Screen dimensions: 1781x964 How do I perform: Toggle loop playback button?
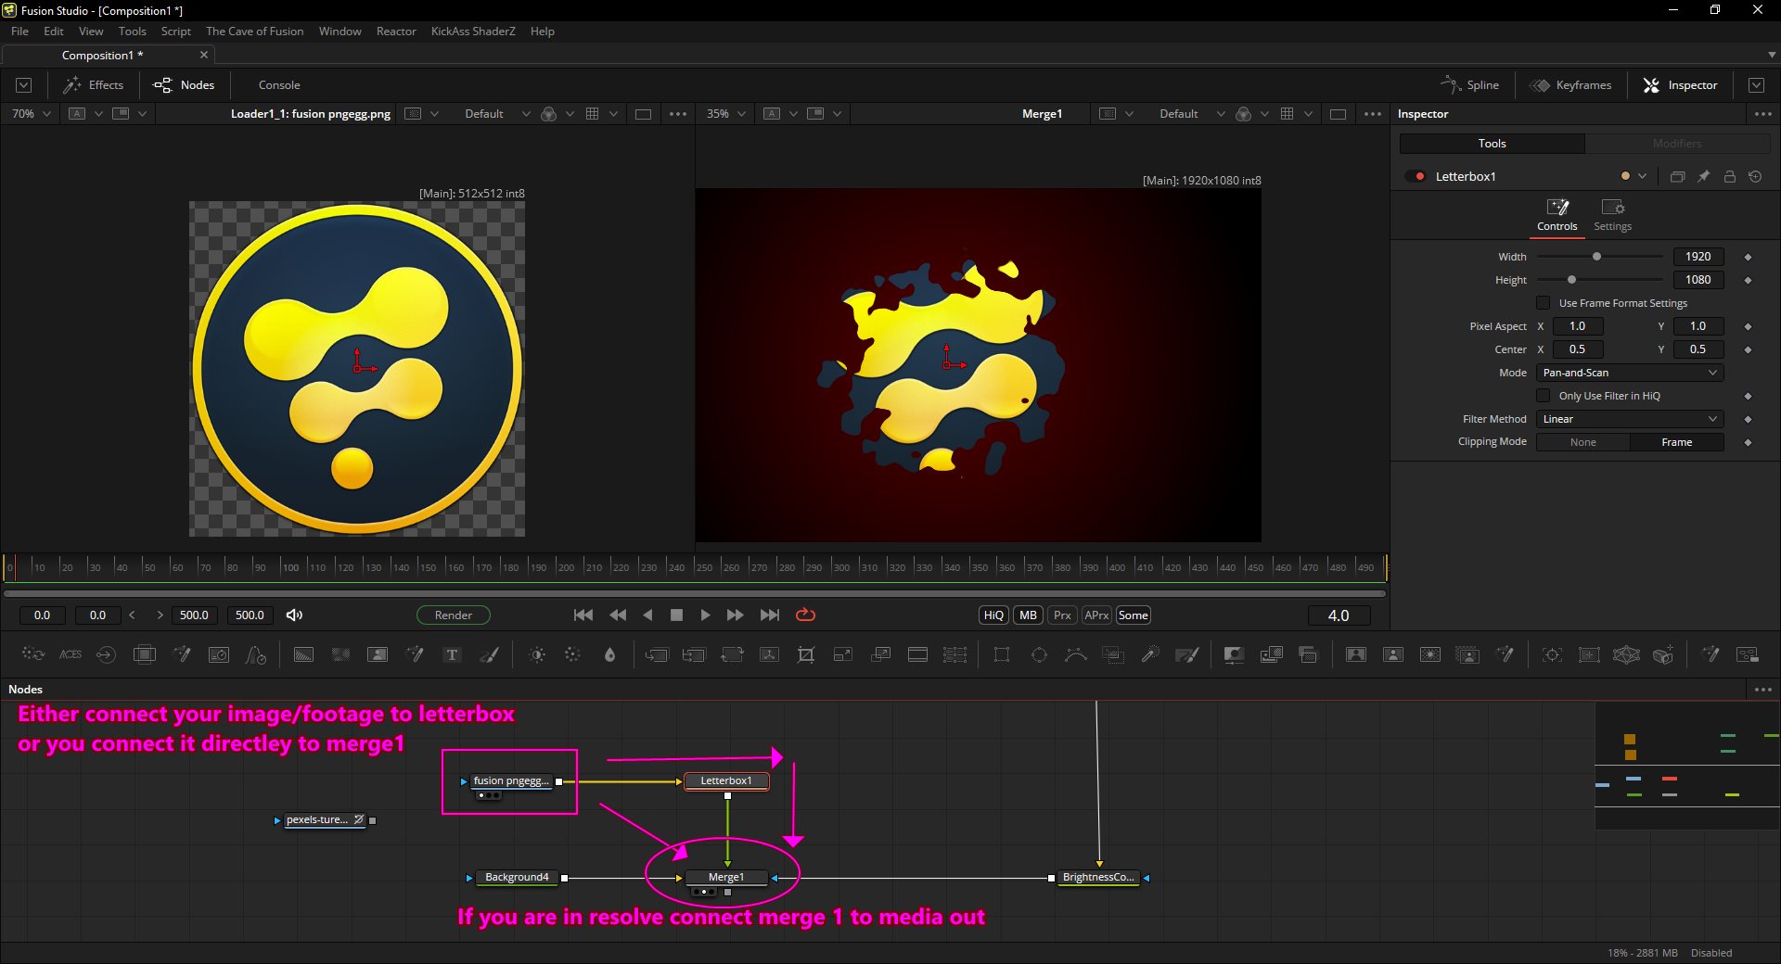(x=805, y=615)
